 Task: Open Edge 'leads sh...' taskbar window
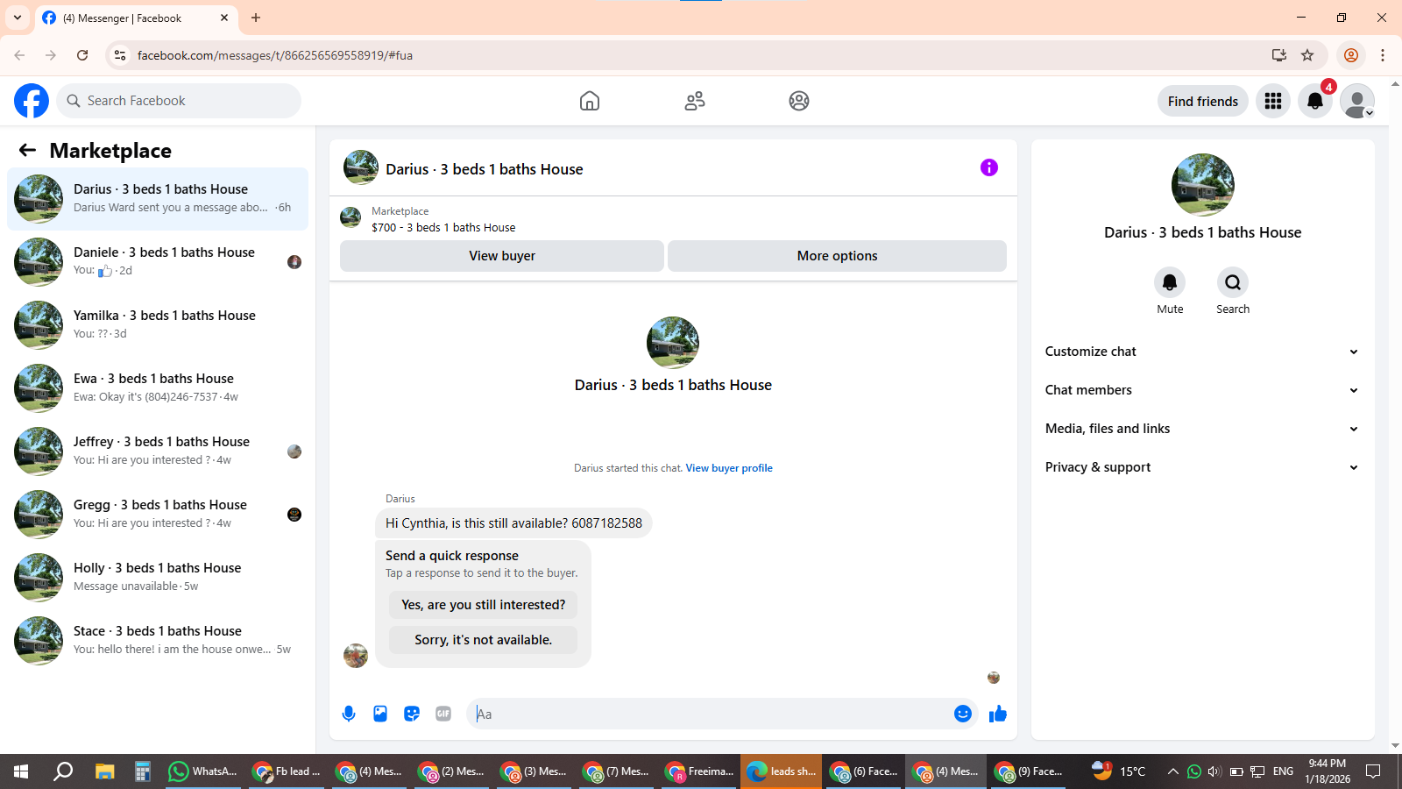click(x=782, y=771)
